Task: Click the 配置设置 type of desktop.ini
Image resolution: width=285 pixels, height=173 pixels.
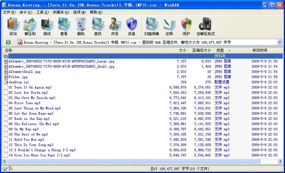Action: [222, 82]
